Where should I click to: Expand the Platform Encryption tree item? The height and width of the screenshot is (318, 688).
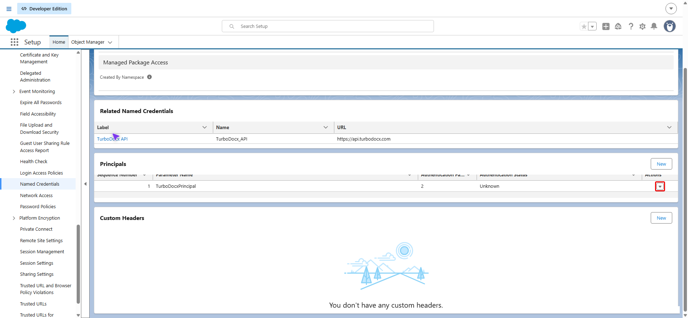point(14,218)
